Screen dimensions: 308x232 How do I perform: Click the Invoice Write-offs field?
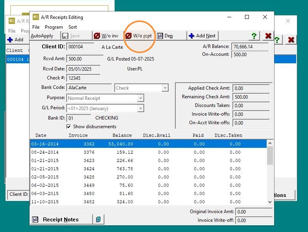click(251, 114)
